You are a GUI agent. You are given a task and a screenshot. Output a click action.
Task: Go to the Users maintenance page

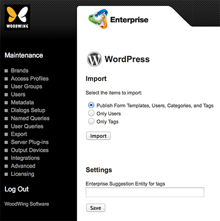[18, 95]
